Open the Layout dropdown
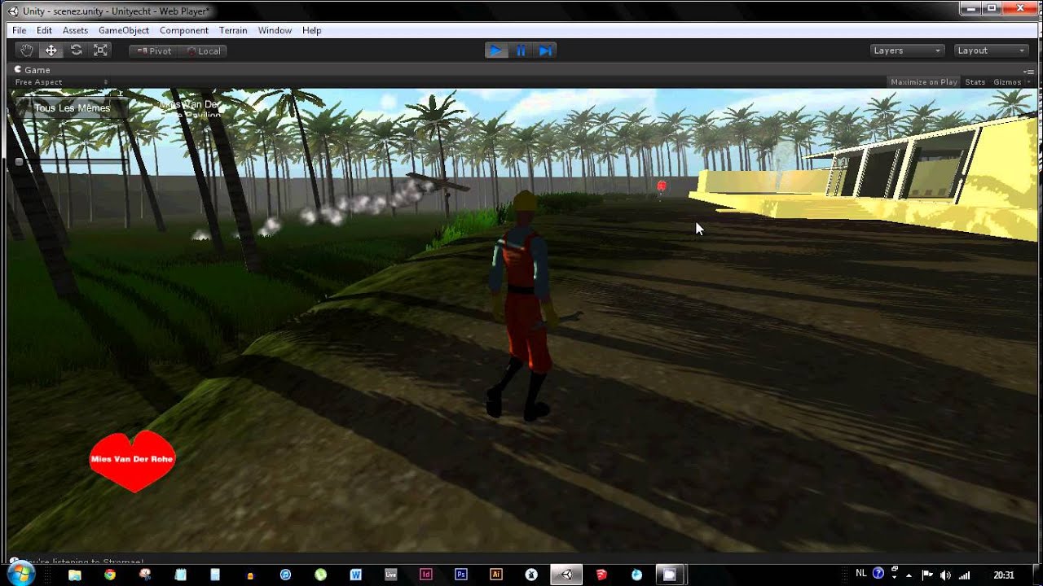 991,50
